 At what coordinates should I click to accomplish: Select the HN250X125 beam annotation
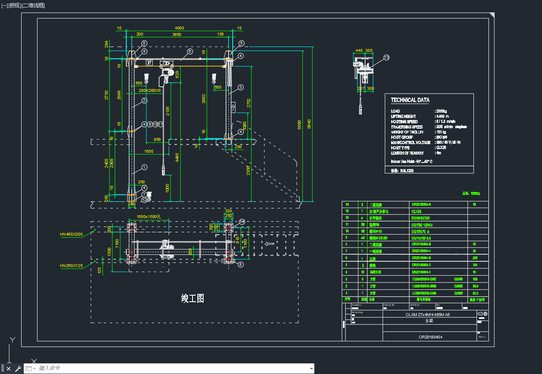[x=71, y=266]
